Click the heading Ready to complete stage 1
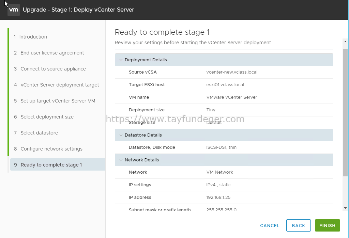Image resolution: width=349 pixels, height=238 pixels. pyautogui.click(x=162, y=32)
